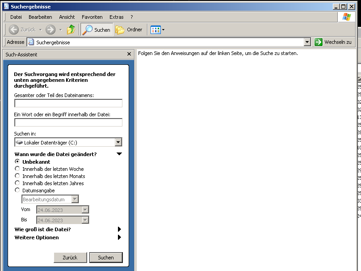Click the Zurück button in Such-Assistent

click(x=70, y=258)
